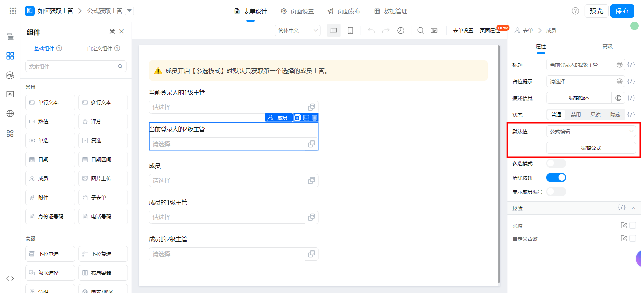641x293 pixels.
Task: Pin the components panel
Action: point(112,31)
